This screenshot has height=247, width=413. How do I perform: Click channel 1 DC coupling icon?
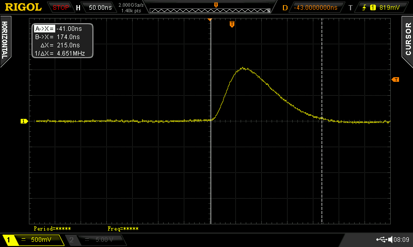tap(23, 240)
